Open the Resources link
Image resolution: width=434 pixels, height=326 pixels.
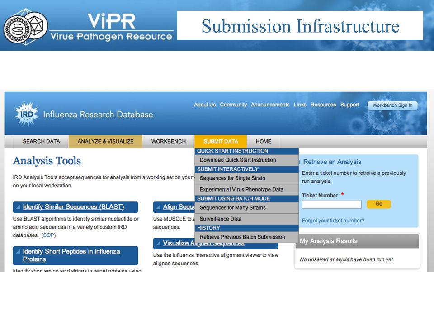coord(323,105)
